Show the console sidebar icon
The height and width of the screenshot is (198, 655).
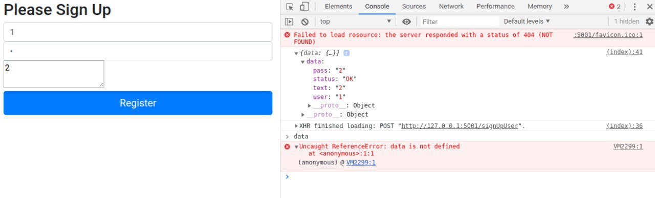289,21
